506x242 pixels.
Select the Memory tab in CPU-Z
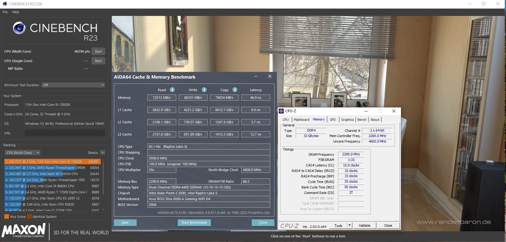[x=319, y=119]
